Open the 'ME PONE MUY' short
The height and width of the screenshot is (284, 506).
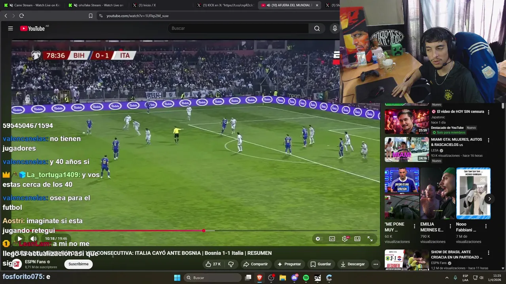(402, 193)
